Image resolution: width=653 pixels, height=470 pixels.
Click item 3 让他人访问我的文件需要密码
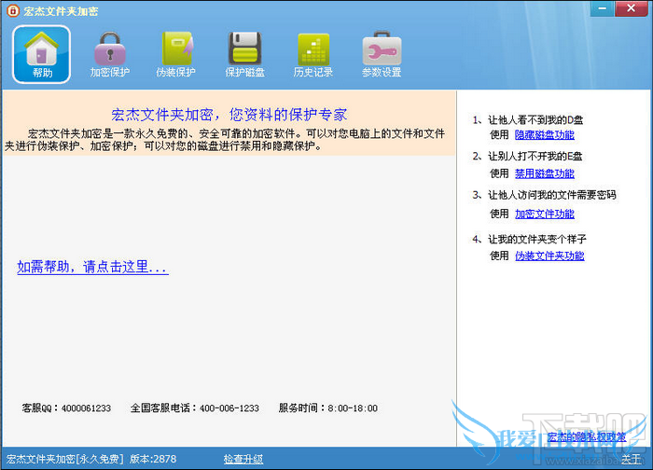click(x=544, y=195)
